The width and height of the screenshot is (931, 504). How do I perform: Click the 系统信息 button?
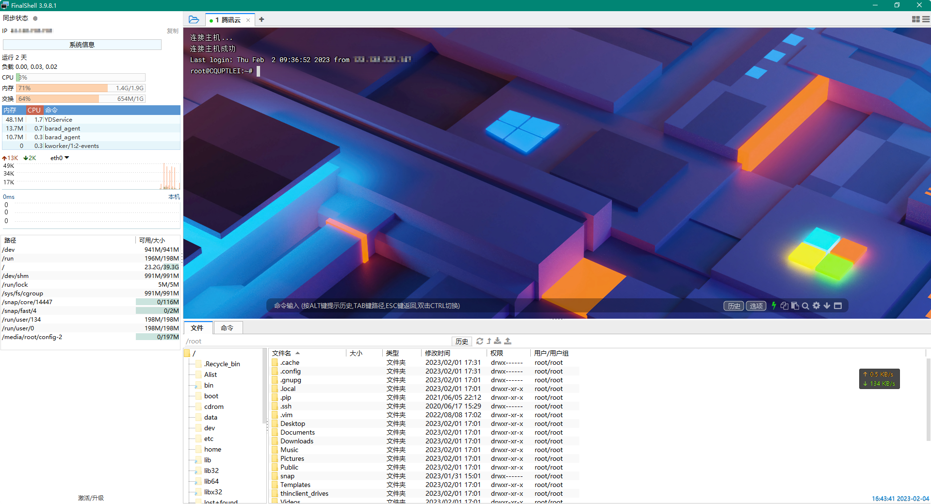pyautogui.click(x=81, y=44)
